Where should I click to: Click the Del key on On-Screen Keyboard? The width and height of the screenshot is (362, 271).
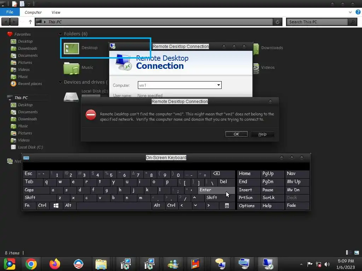[x=226, y=182]
